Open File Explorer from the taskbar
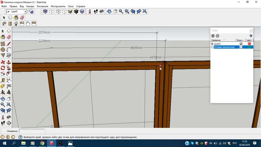 point(24,143)
